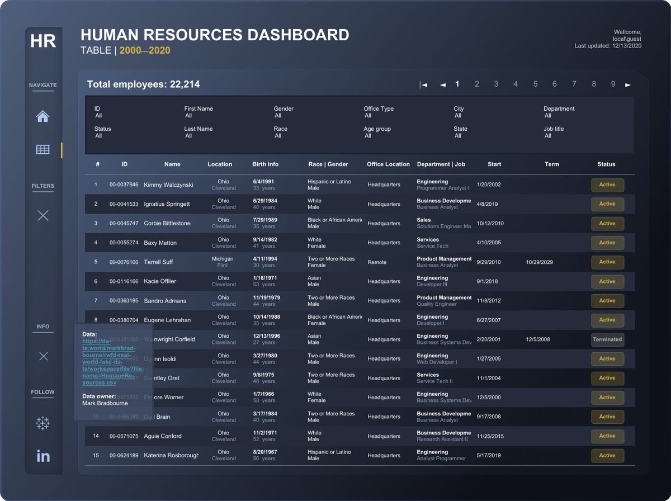Select page 9 in pagination
Viewport: 671px width, 501px height.
pyautogui.click(x=613, y=84)
